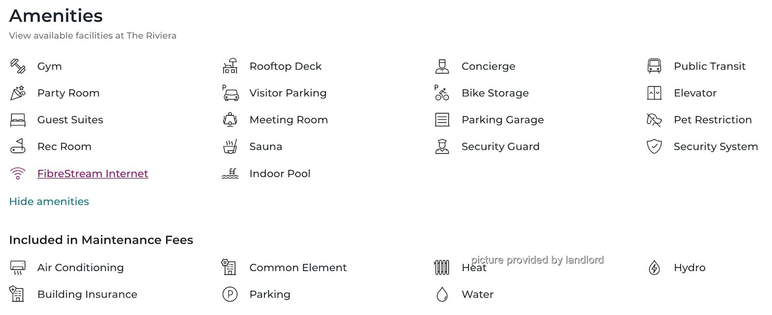This screenshot has height=315, width=772.
Task: Click the Indoor Pool ladder icon
Action: pos(230,174)
